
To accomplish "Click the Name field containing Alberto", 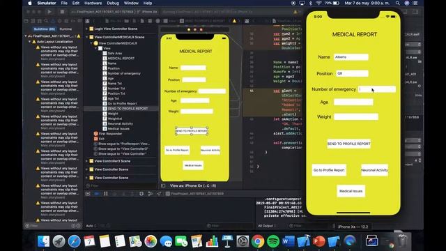I will [351, 57].
